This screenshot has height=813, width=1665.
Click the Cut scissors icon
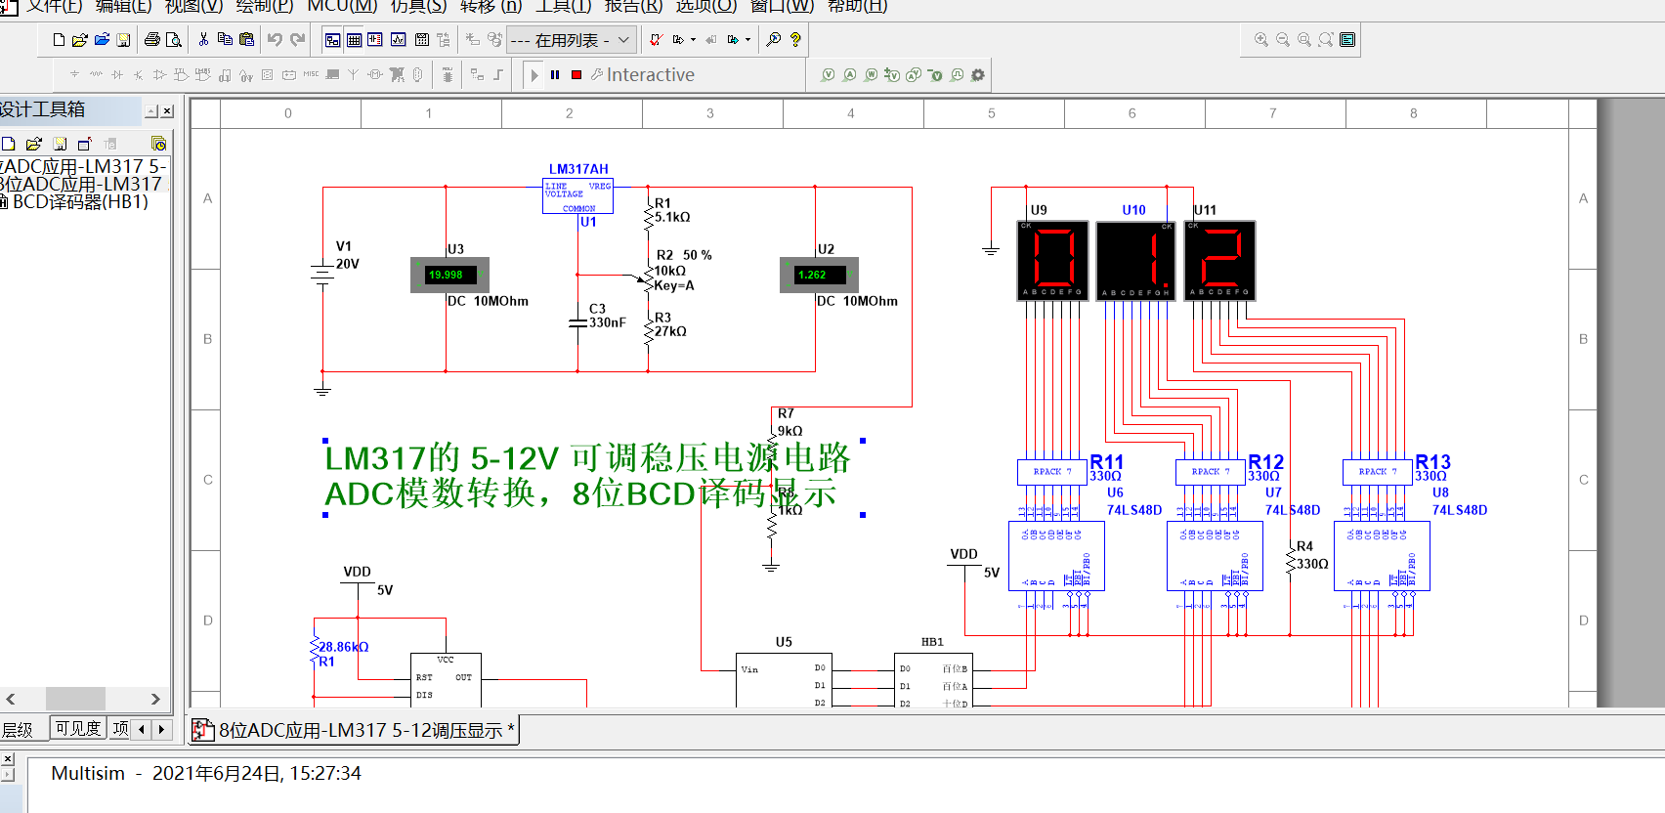(203, 40)
